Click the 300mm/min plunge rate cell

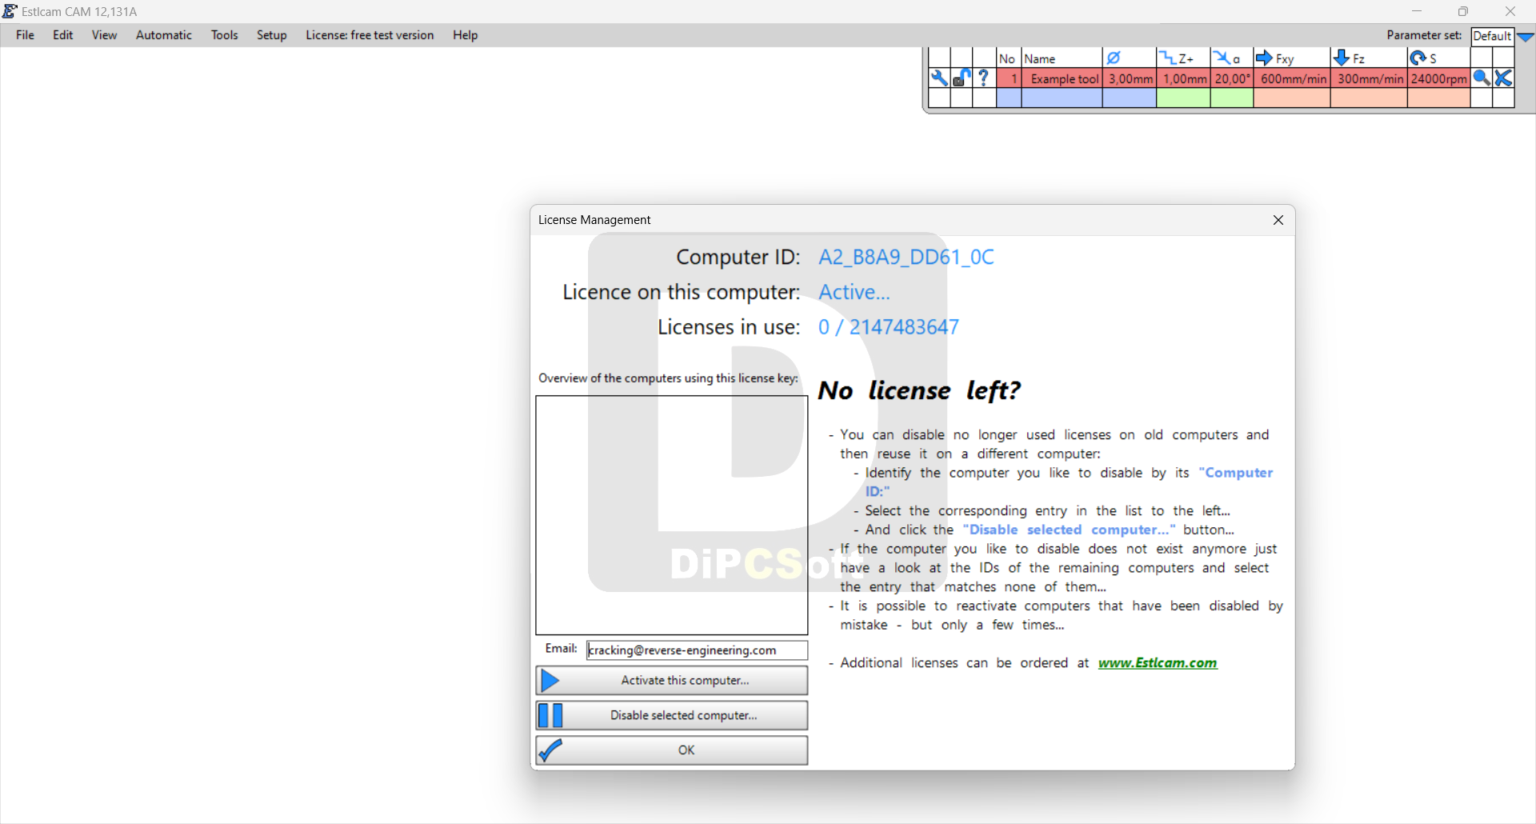tap(1370, 78)
